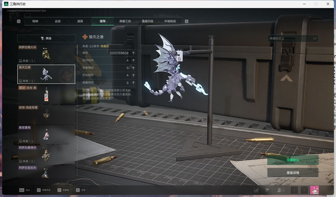This screenshot has height=197, width=336.
Task: Expand the 典藏款式 1 dropdown
Action: [293, 38]
